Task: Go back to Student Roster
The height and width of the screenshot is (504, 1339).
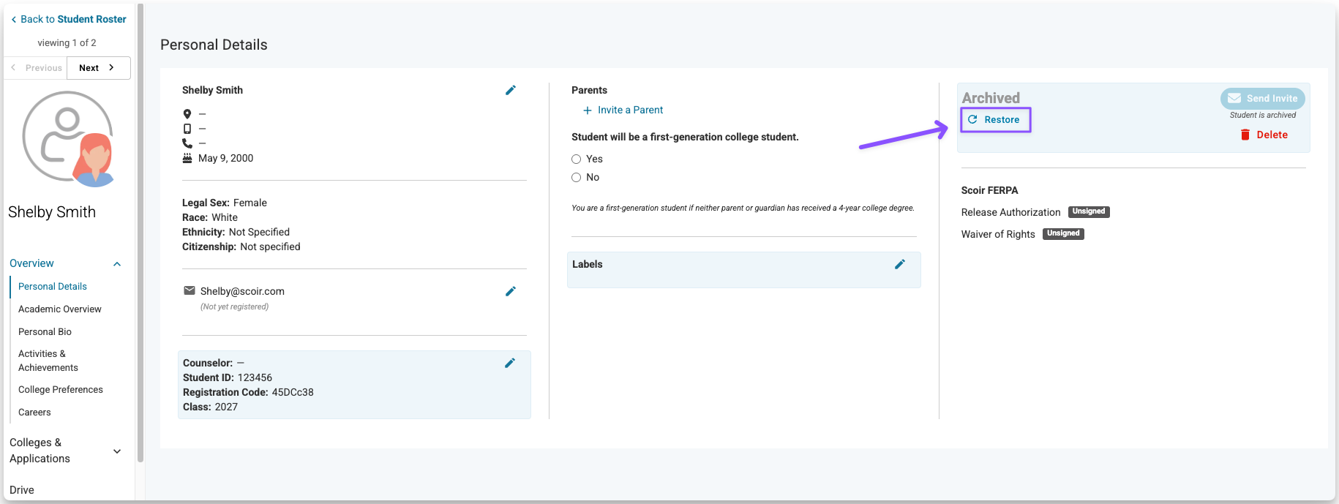Action: [69, 19]
